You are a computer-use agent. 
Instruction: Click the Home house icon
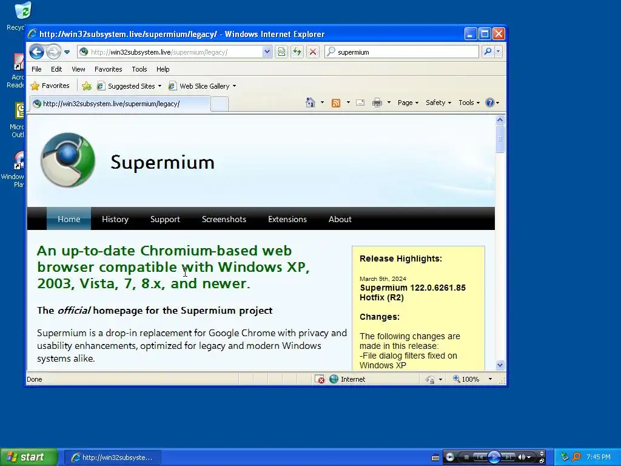(x=310, y=103)
